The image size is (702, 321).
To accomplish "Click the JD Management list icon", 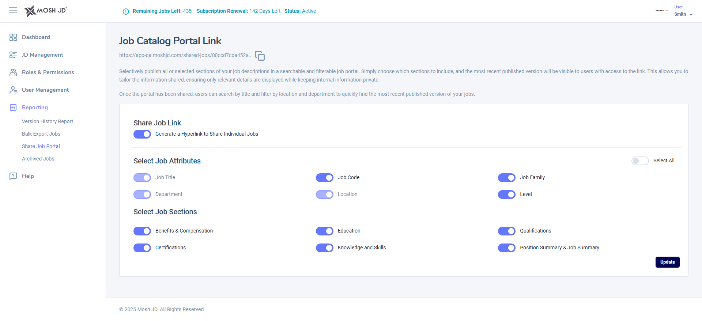I will coord(13,55).
